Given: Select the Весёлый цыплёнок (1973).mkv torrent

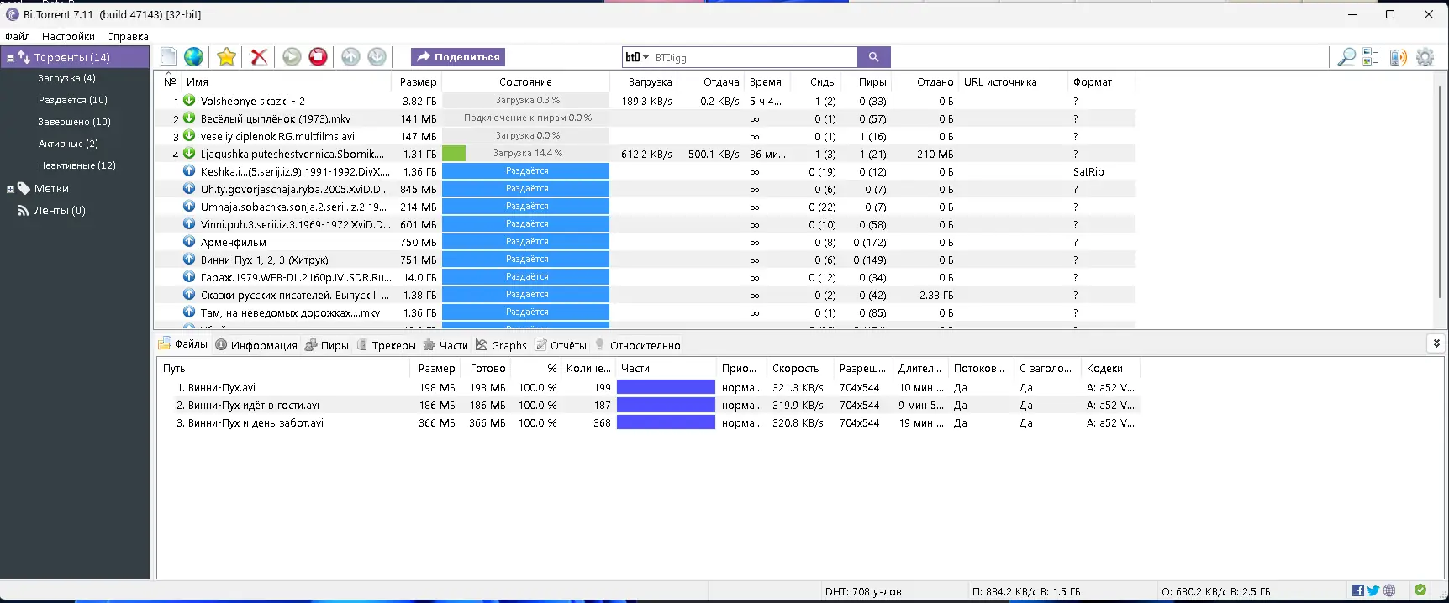Looking at the screenshot, I should tap(644, 118).
